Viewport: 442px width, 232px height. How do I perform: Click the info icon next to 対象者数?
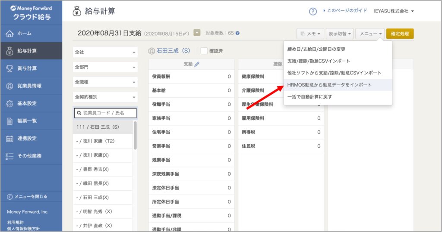237,33
